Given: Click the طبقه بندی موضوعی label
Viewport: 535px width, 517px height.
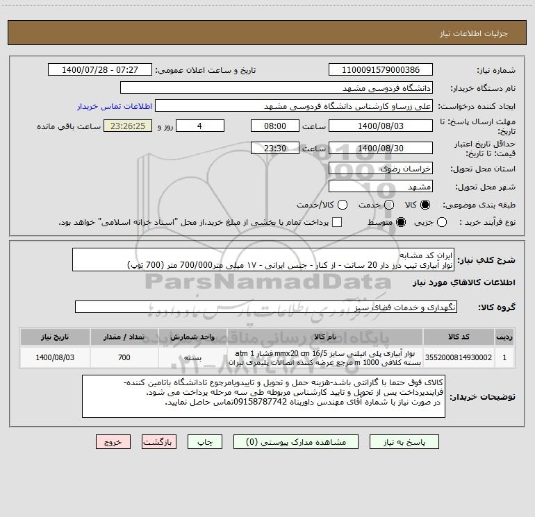Looking at the screenshot, I should [479, 205].
